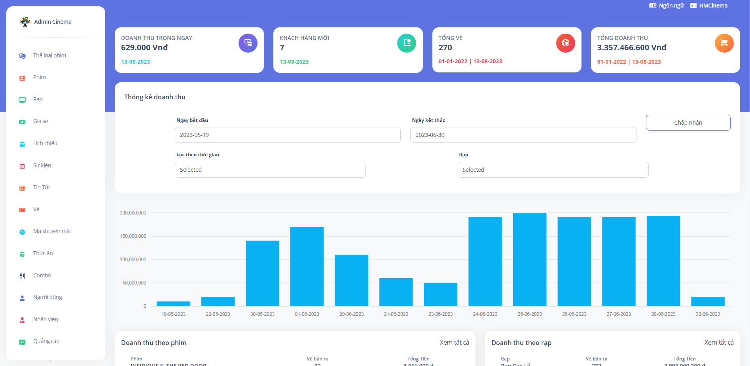The width and height of the screenshot is (750, 366).
Task: Click the purple daily revenue coins icon
Action: 248,43
